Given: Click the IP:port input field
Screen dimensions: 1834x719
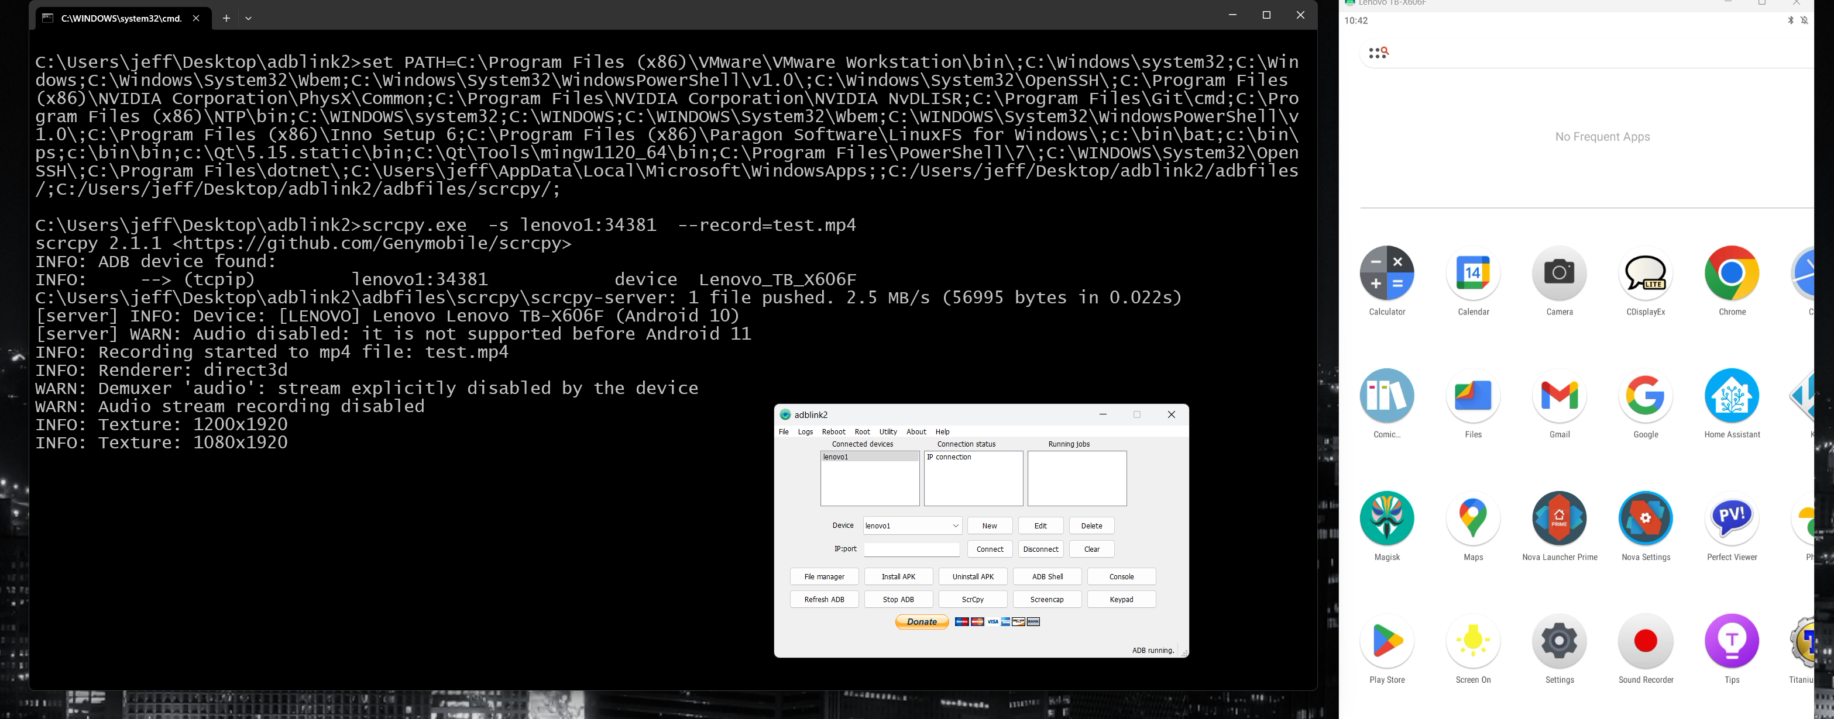Looking at the screenshot, I should (911, 549).
